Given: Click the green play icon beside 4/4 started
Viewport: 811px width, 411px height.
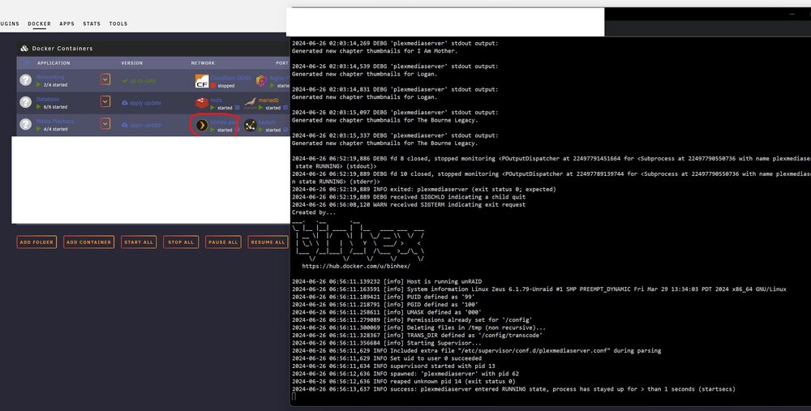Looking at the screenshot, I should [x=39, y=129].
